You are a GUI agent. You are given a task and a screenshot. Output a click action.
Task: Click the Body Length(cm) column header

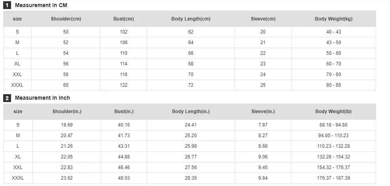(191, 19)
